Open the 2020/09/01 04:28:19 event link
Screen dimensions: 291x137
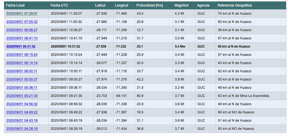[x=22, y=129]
